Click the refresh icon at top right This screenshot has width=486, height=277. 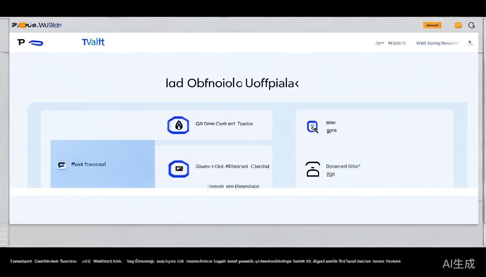pyautogui.click(x=472, y=25)
